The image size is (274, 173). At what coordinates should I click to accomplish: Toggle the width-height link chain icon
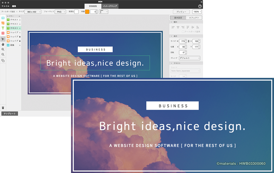point(189,41)
